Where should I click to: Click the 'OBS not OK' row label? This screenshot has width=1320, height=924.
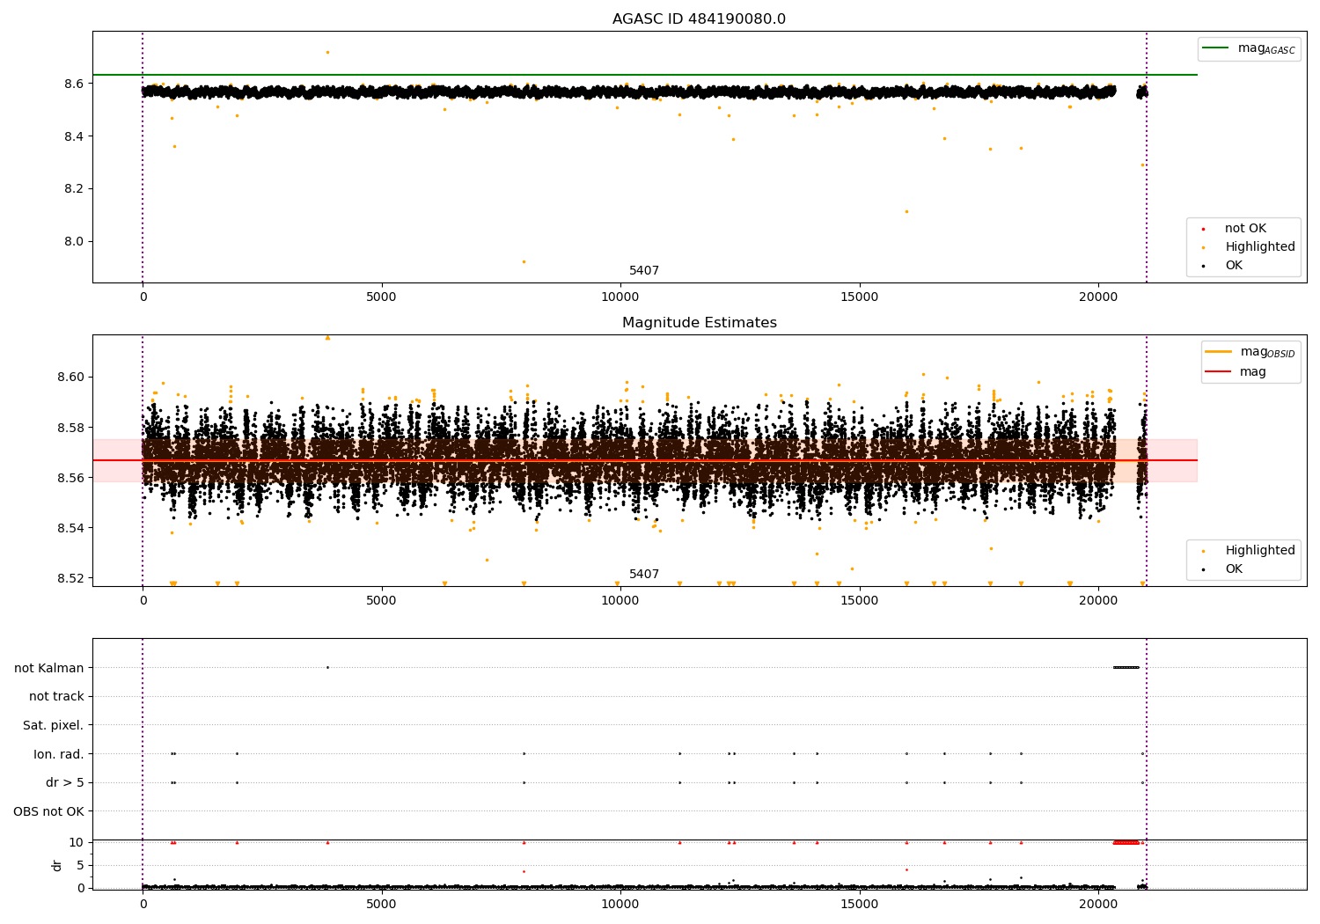click(x=49, y=811)
